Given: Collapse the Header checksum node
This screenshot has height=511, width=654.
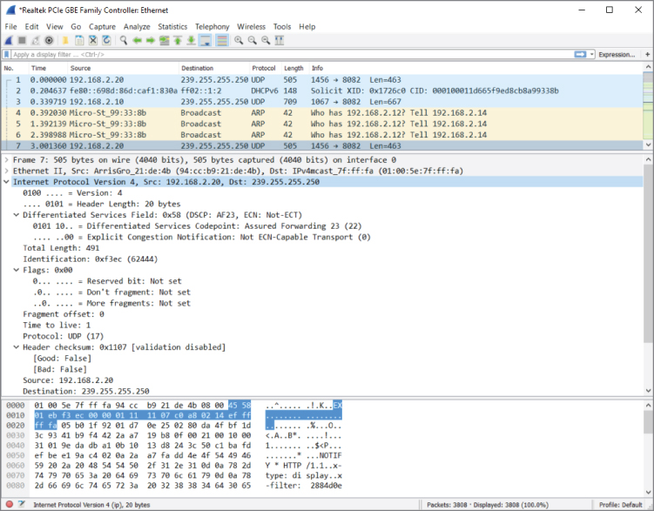Looking at the screenshot, I should tap(17, 347).
